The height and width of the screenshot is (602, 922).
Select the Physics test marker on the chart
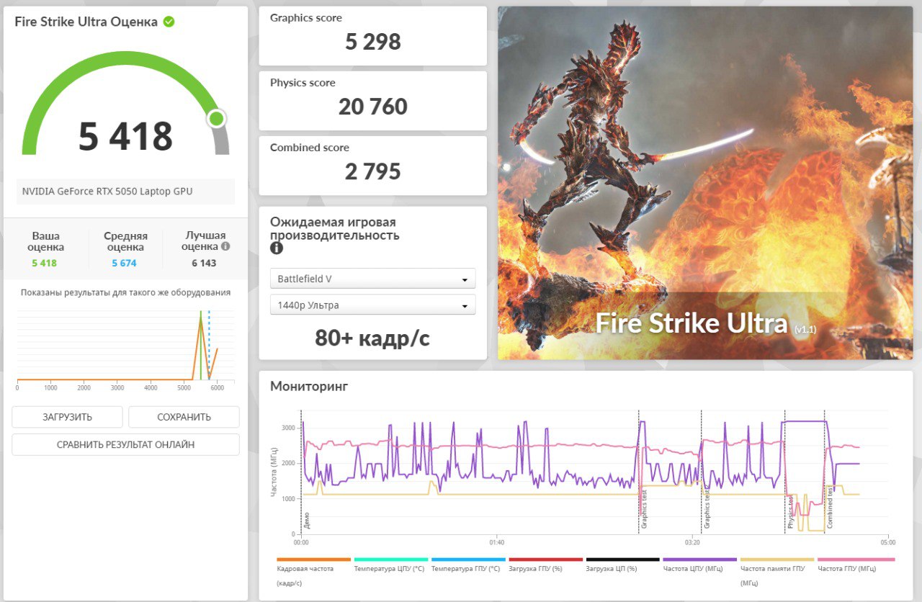790,512
